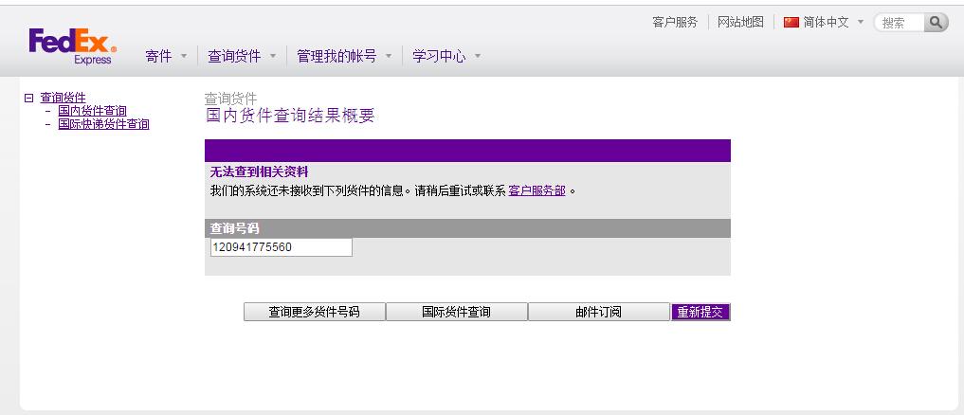Click 国际货件查询 button

(x=456, y=312)
